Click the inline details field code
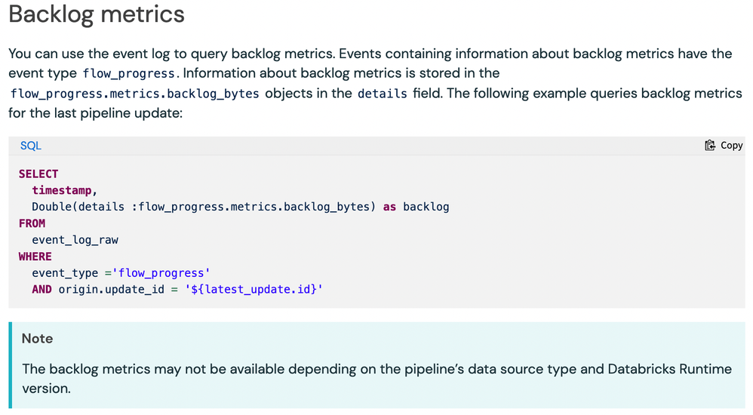Screen dimensions: 753x415 coord(382,94)
